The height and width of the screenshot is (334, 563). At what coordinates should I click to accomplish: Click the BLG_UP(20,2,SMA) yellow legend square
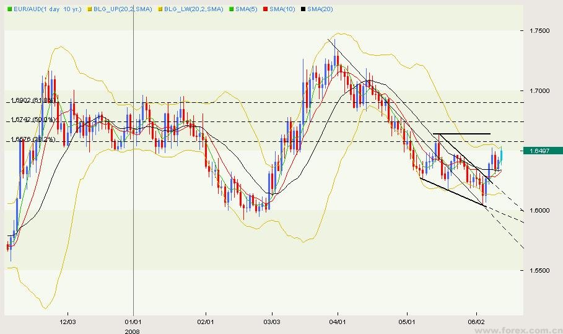(90, 9)
